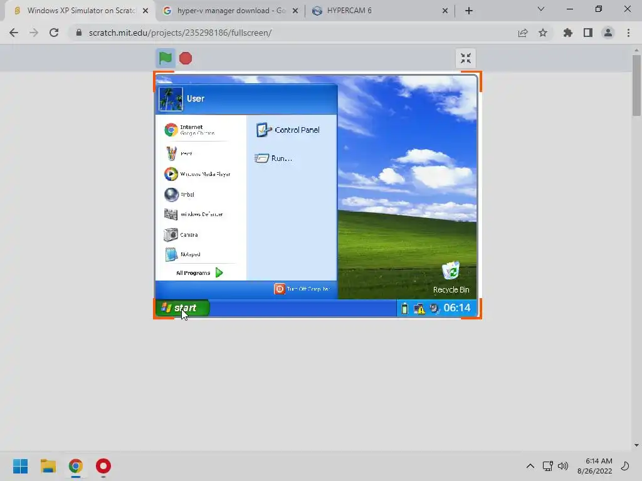Stop the project with red stop button
The width and height of the screenshot is (642, 481).
click(186, 58)
